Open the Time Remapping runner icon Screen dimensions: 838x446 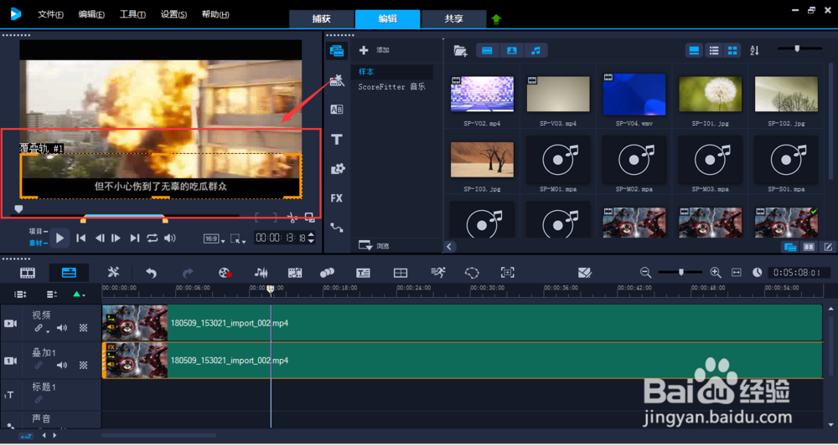click(x=438, y=273)
